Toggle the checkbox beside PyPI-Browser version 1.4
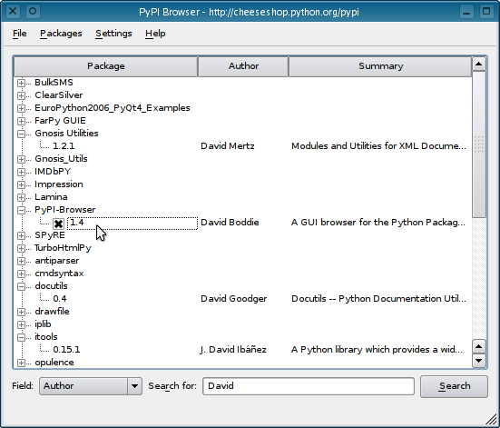The width and height of the screenshot is (500, 428). (x=58, y=224)
